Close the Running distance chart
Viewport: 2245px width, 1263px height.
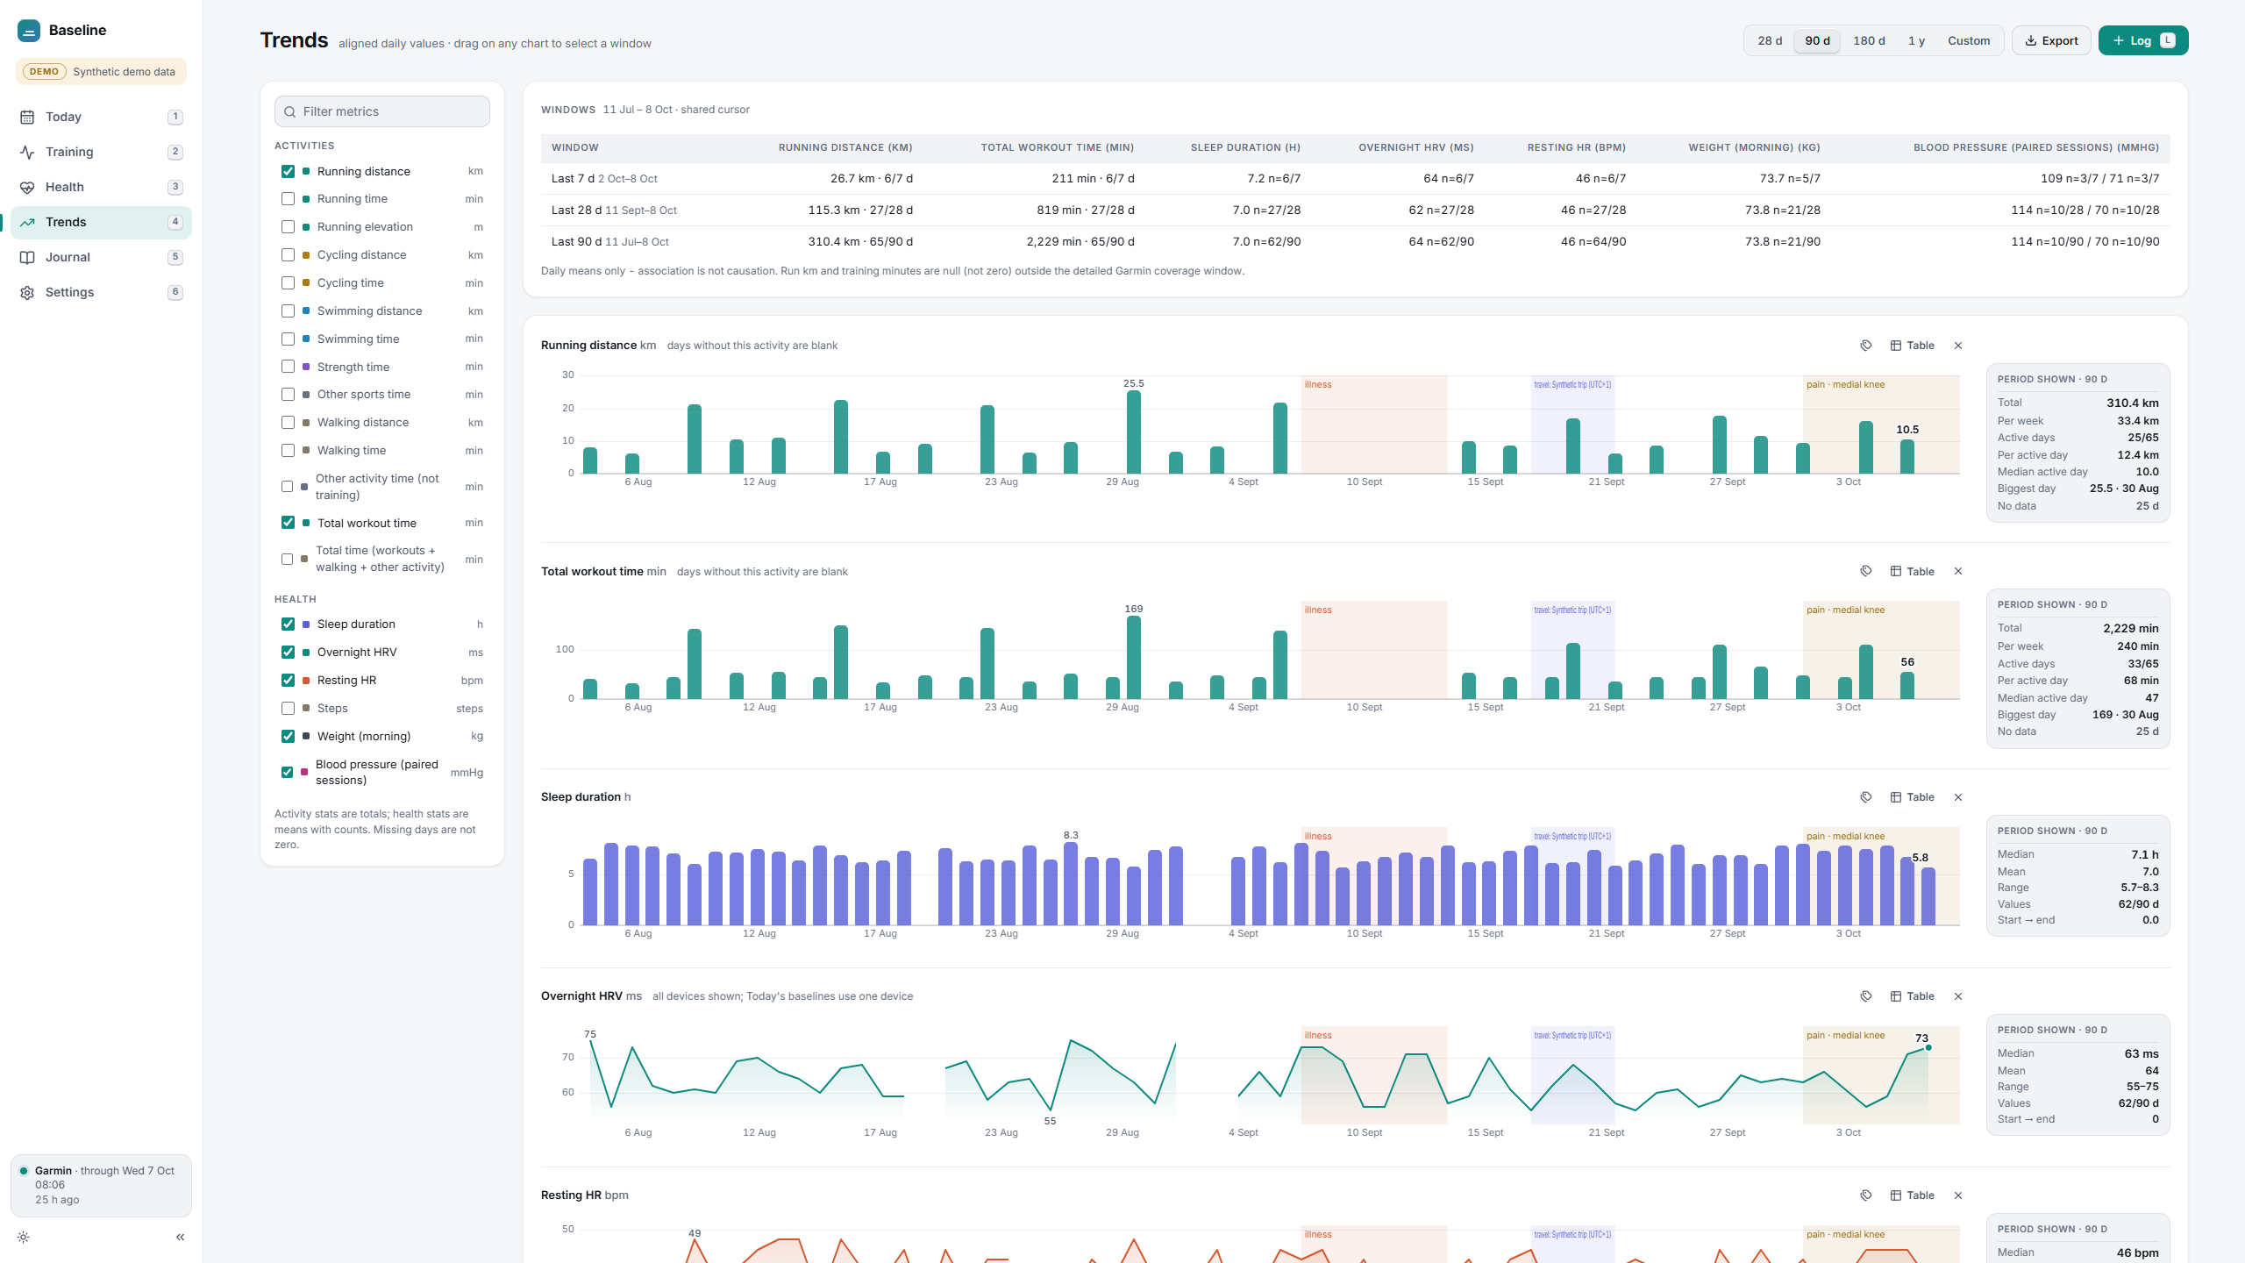[x=1958, y=346]
